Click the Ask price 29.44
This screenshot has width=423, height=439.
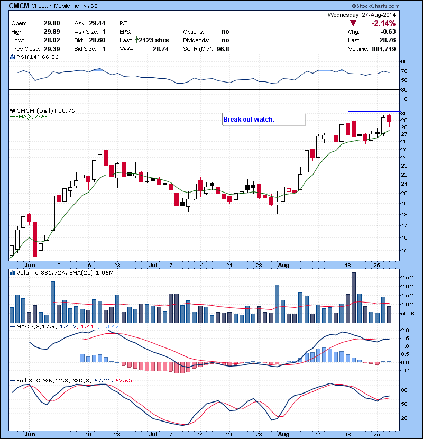tap(97, 23)
